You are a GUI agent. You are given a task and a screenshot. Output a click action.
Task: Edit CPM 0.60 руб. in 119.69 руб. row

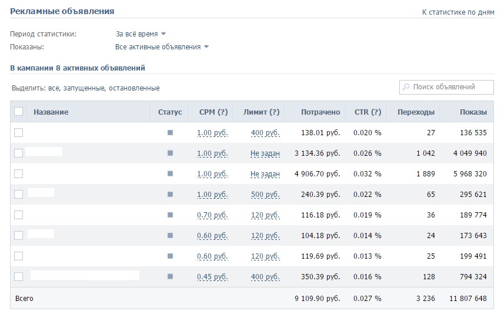(212, 256)
